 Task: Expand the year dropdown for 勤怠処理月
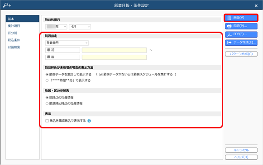(56, 27)
